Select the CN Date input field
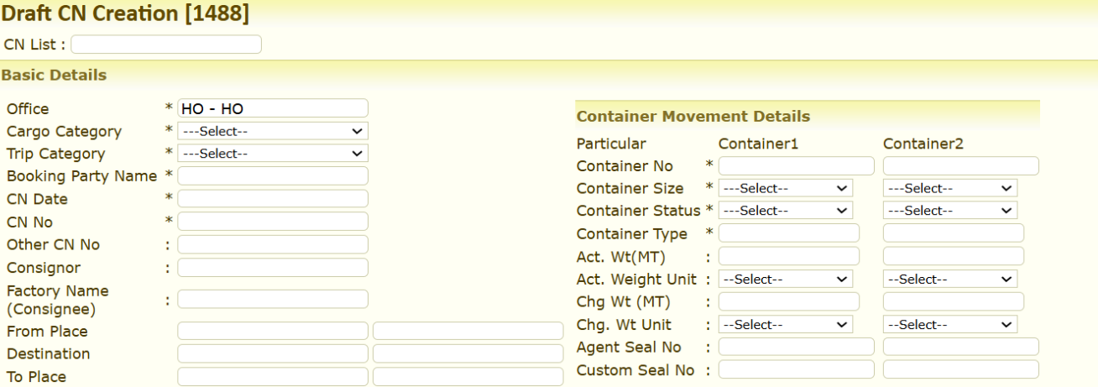Image resolution: width=1098 pixels, height=387 pixels. pyautogui.click(x=272, y=199)
